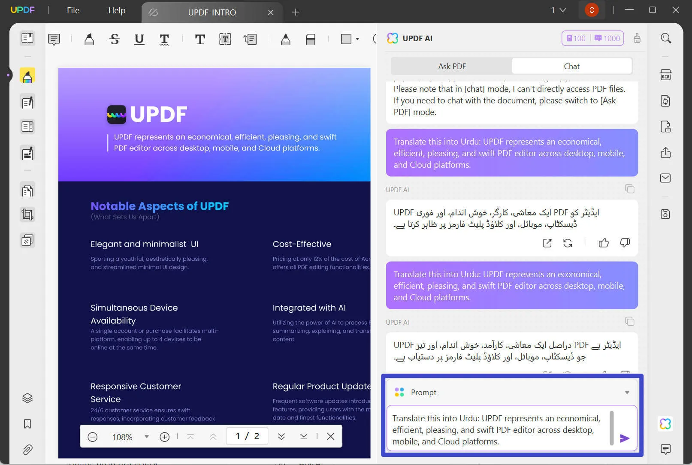Open the user account avatar C
This screenshot has width=692, height=465.
coord(592,10)
